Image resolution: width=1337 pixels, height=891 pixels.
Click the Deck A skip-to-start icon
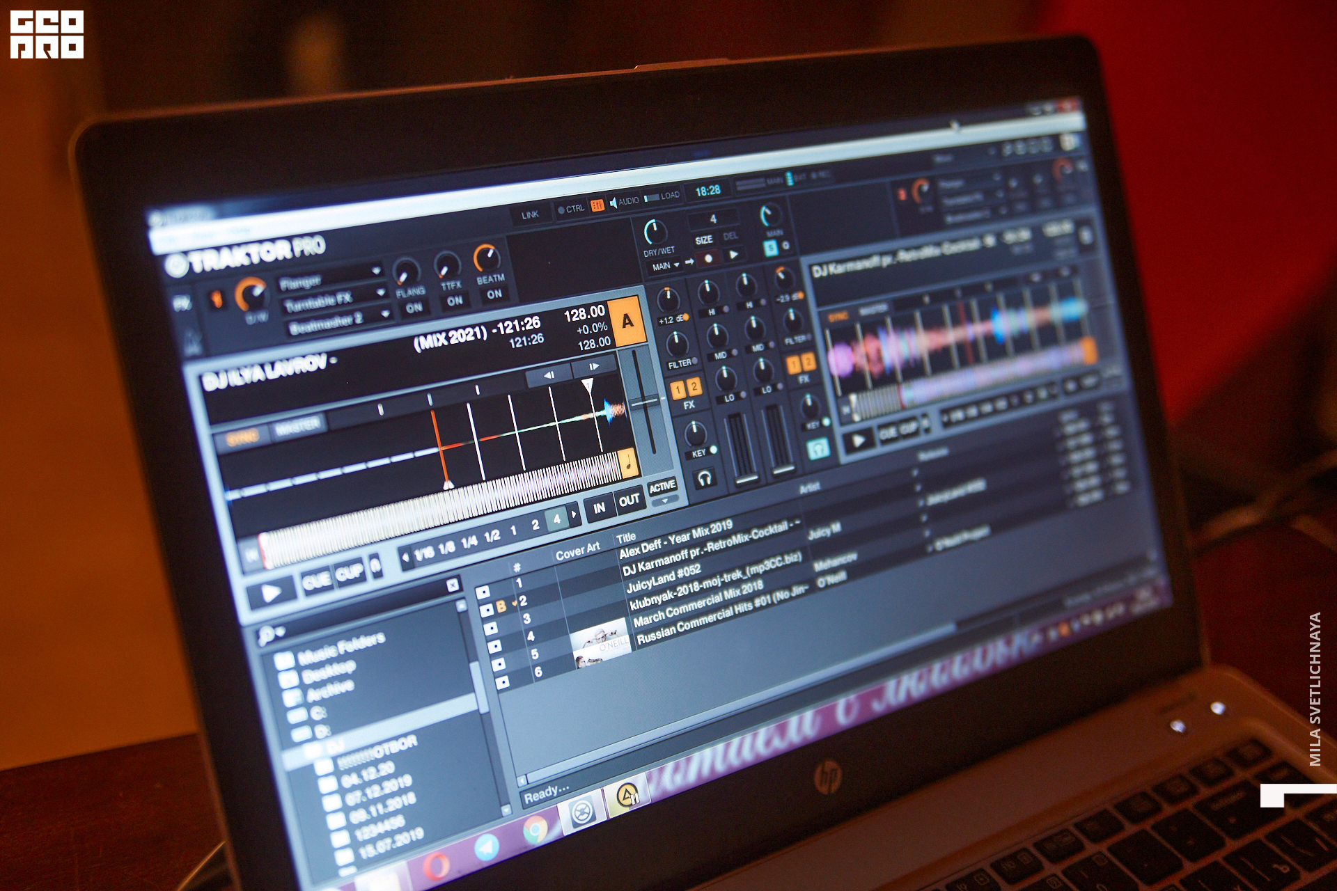pyautogui.click(x=251, y=555)
